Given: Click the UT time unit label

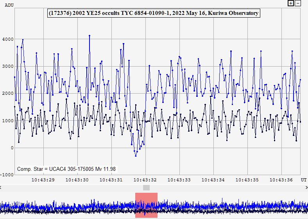Looking at the screenshot, I should click(303, 180).
